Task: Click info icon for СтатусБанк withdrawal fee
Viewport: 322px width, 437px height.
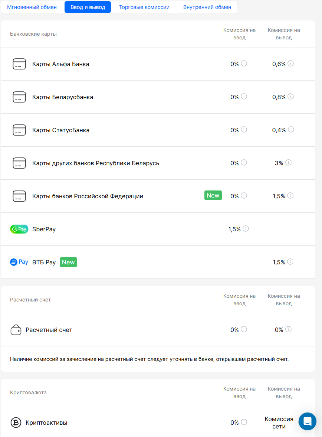Action: [x=291, y=130]
